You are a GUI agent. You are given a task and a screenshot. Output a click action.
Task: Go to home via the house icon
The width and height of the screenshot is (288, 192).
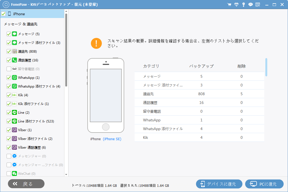pyautogui.click(x=6, y=4)
